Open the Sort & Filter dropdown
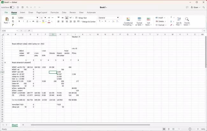This screenshot has width=207, height=131. [x=179, y=22]
